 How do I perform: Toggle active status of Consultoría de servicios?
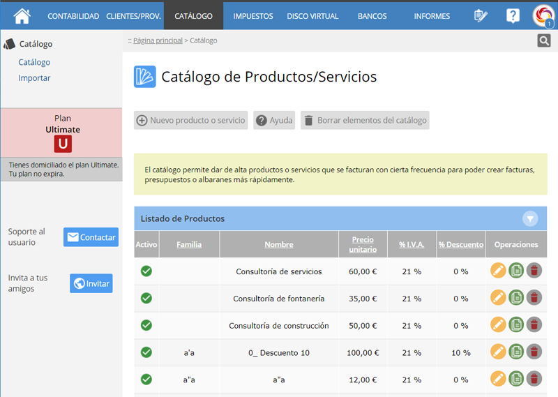click(146, 271)
